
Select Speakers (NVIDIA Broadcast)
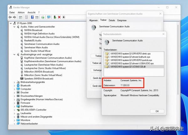[x=39, y=79]
